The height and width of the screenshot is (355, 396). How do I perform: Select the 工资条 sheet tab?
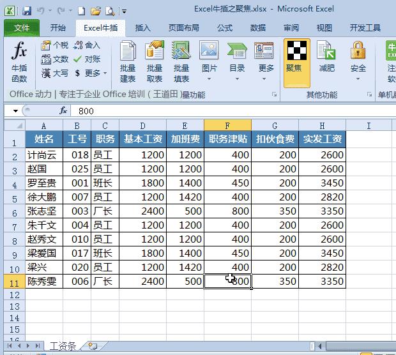pos(63,346)
